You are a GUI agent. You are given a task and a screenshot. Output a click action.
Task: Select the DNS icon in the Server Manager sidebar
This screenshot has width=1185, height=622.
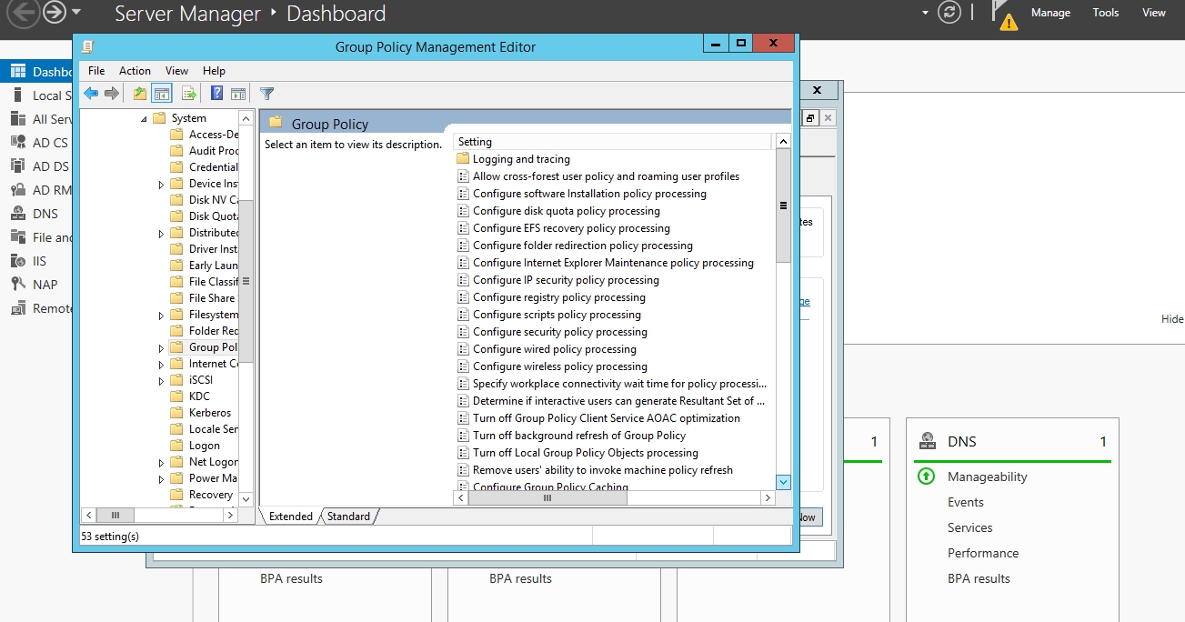click(x=17, y=214)
